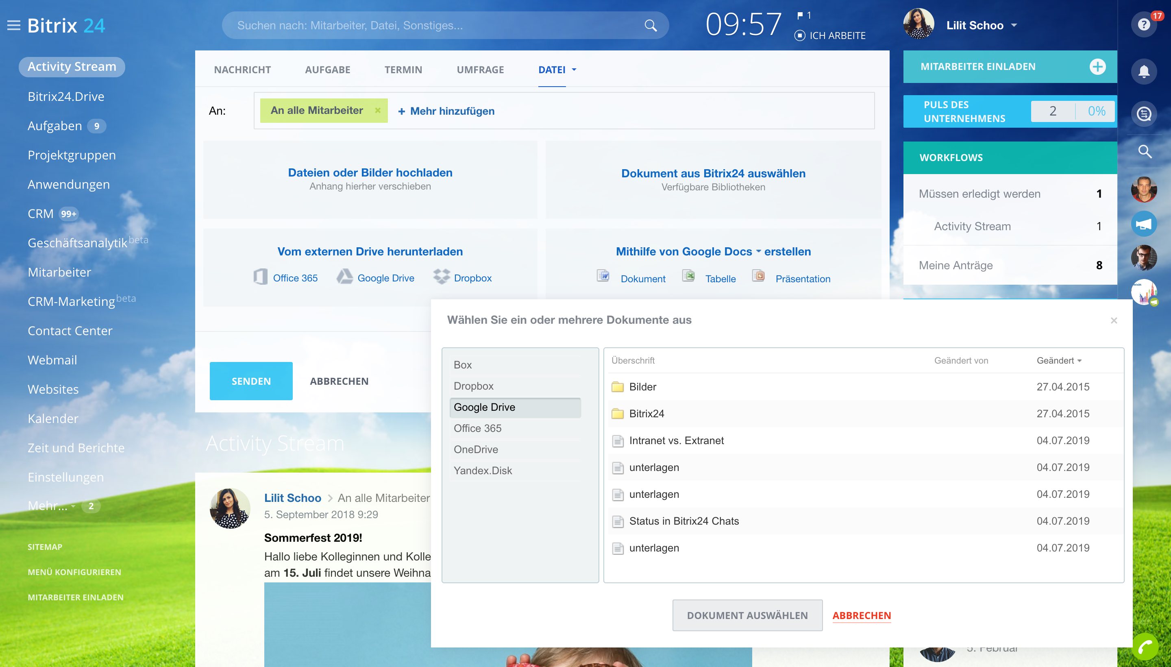The height and width of the screenshot is (667, 1171).
Task: Click the Bitrix24 folder icon in file list
Action: [617, 414]
